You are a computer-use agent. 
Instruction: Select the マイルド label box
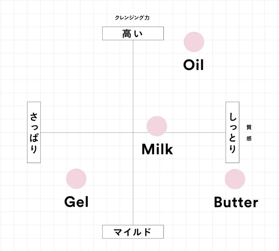coord(133,232)
